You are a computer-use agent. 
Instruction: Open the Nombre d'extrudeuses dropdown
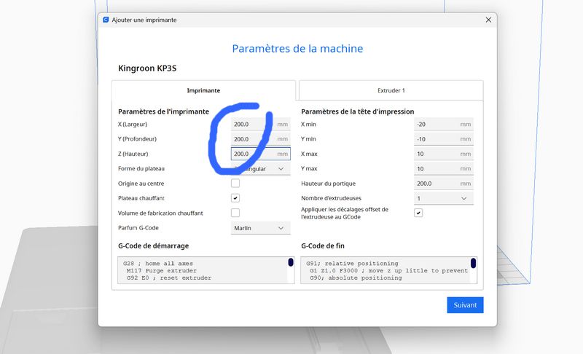(444, 198)
